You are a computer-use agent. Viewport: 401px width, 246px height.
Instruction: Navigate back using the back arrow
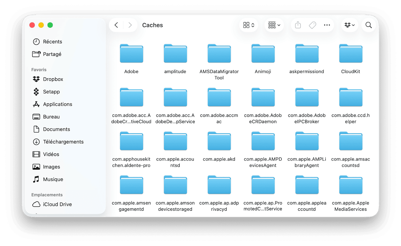tap(116, 25)
